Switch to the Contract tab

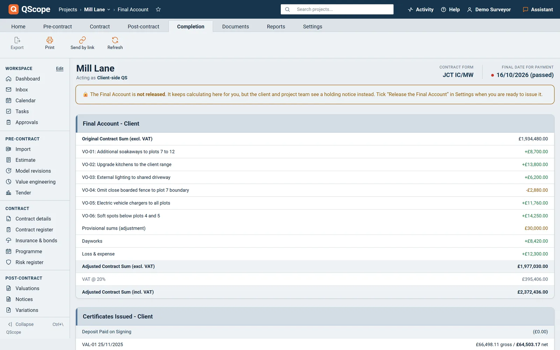pos(100,27)
